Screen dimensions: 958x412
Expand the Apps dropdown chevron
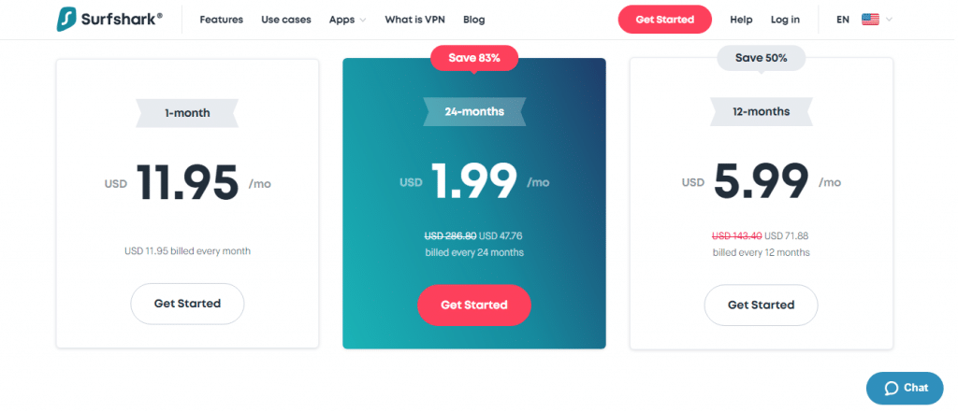[363, 21]
